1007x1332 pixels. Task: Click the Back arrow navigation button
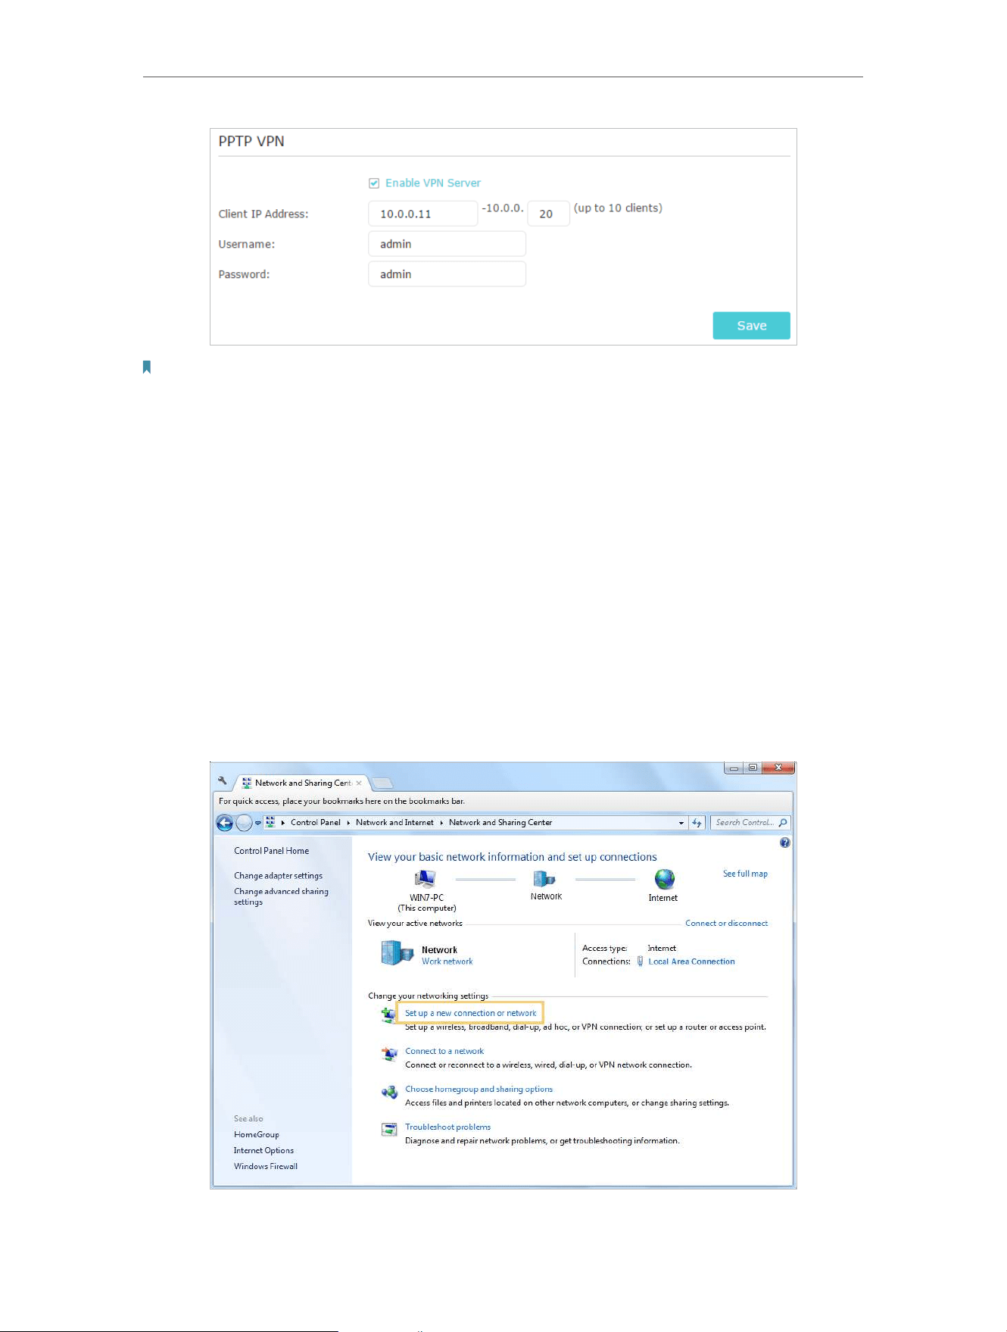pos(225,823)
